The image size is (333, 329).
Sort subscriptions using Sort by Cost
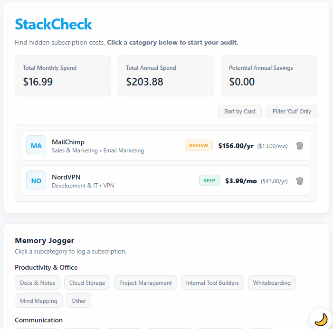[x=240, y=112]
